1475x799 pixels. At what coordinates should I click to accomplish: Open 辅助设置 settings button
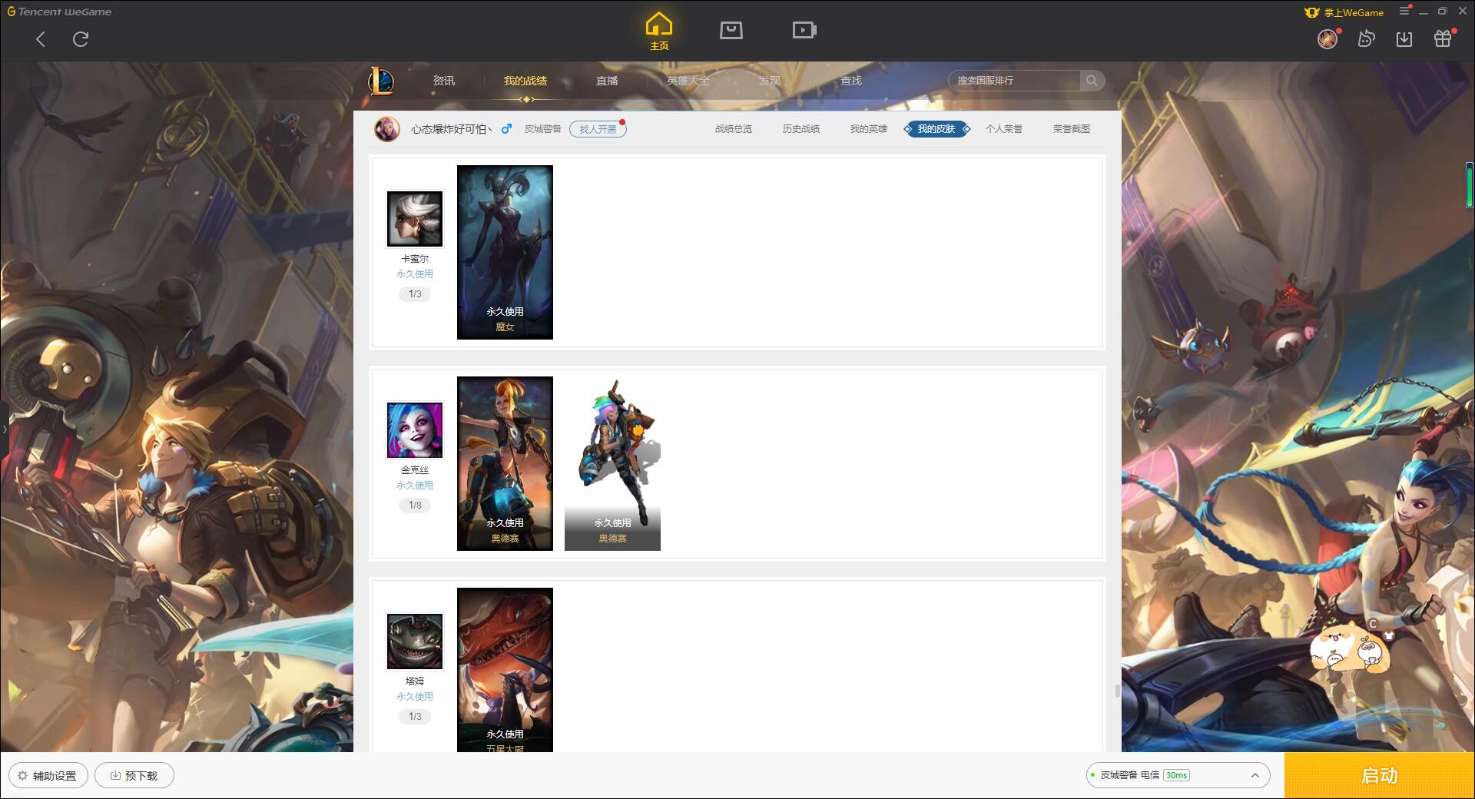coord(48,776)
